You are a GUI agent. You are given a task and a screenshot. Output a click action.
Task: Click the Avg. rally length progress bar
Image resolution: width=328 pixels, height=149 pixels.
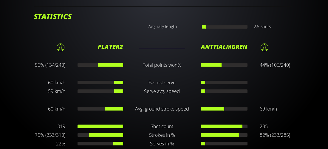(x=225, y=27)
